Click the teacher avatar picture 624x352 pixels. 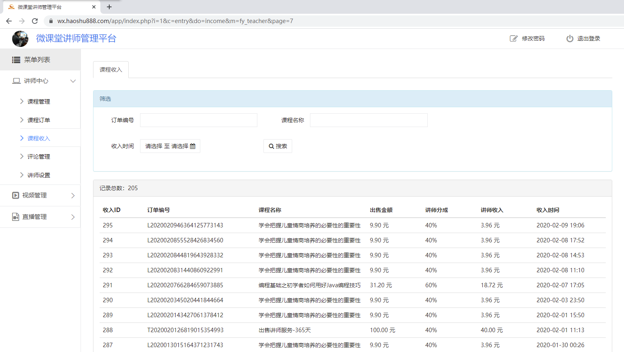click(x=20, y=39)
